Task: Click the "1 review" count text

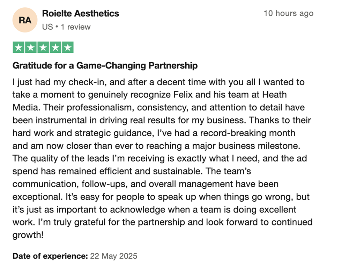Action: 76,27
